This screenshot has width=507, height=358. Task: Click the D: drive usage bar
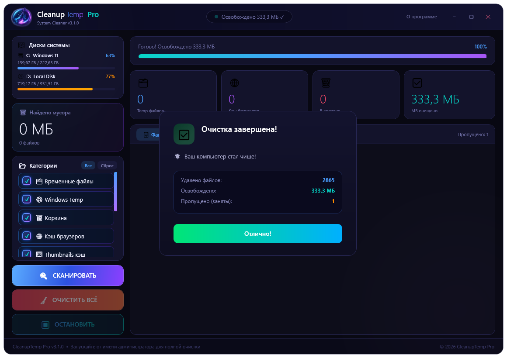[66, 89]
